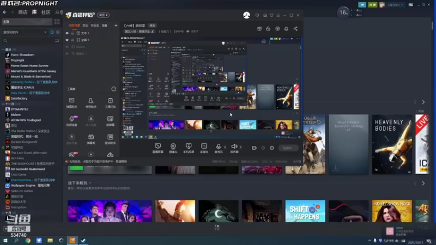
Task: Go back with Steam back arrow
Action: pos(5,12)
